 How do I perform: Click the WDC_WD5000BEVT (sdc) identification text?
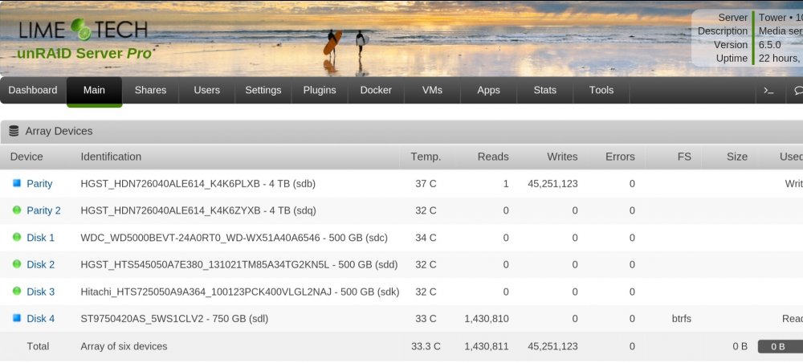tap(234, 238)
